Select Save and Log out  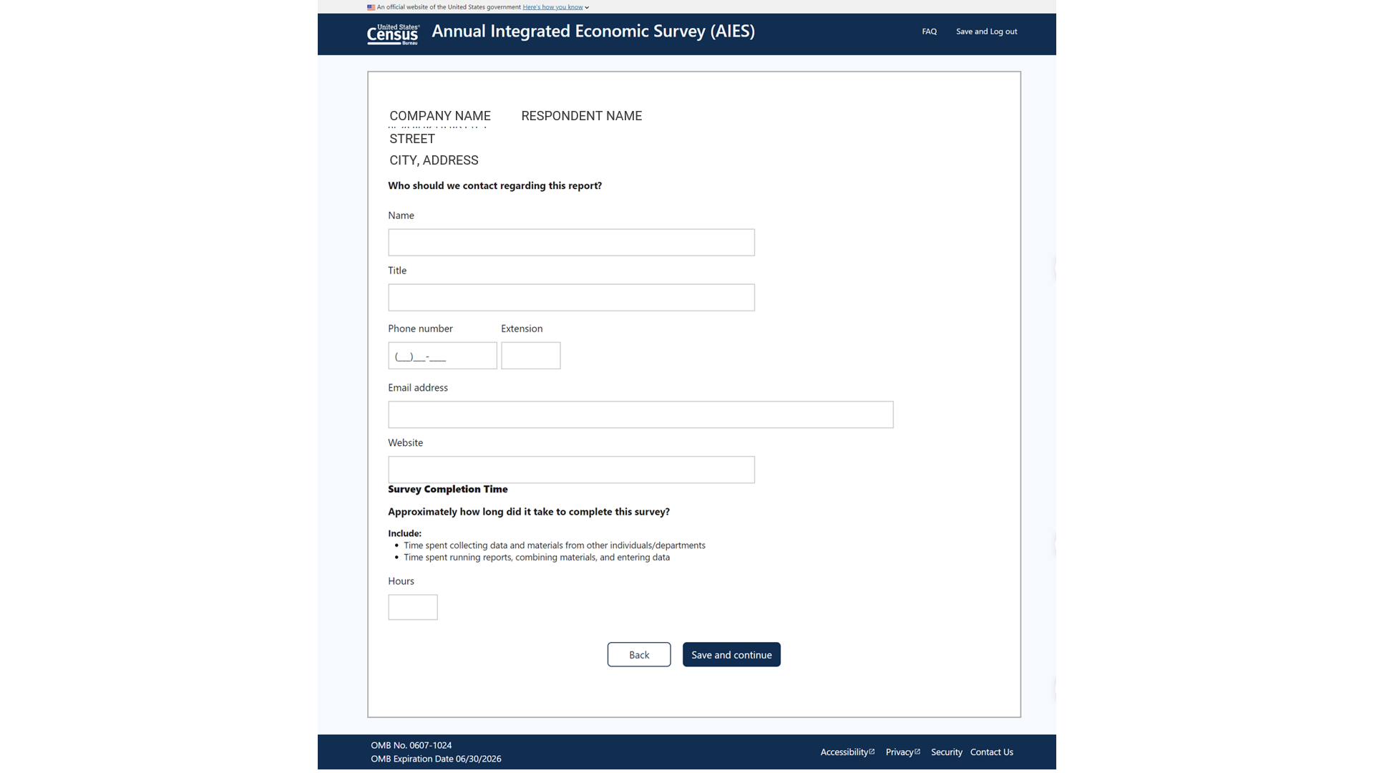(986, 31)
